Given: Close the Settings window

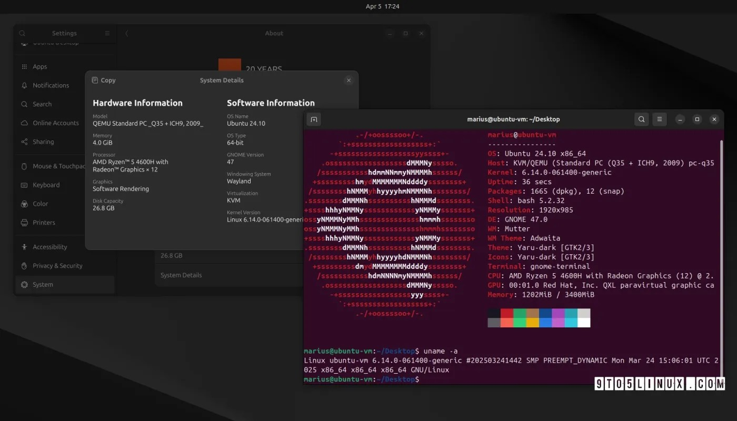Looking at the screenshot, I should point(421,33).
